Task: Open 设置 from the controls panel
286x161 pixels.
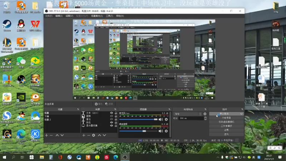Action: 226,130
